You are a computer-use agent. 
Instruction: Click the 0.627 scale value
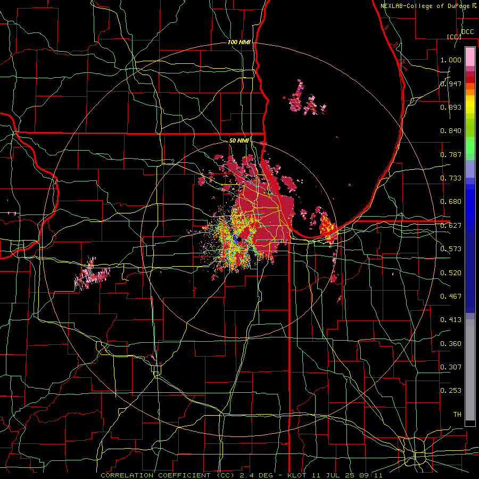451,226
